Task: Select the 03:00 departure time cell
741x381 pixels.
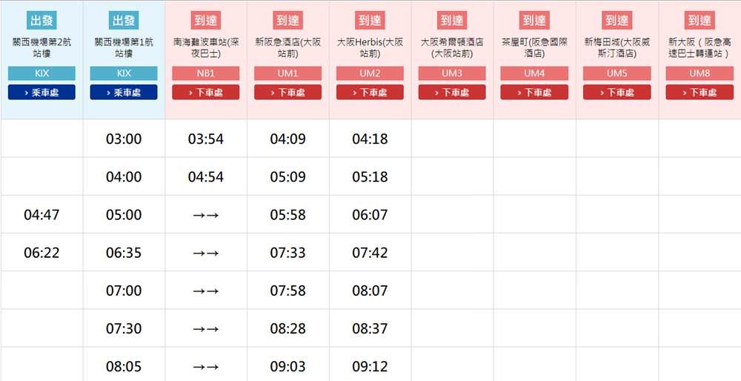Action: [x=124, y=139]
